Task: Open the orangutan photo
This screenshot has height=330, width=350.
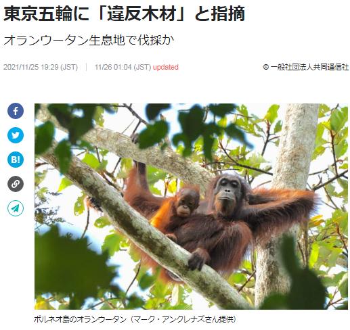Action: (191, 206)
